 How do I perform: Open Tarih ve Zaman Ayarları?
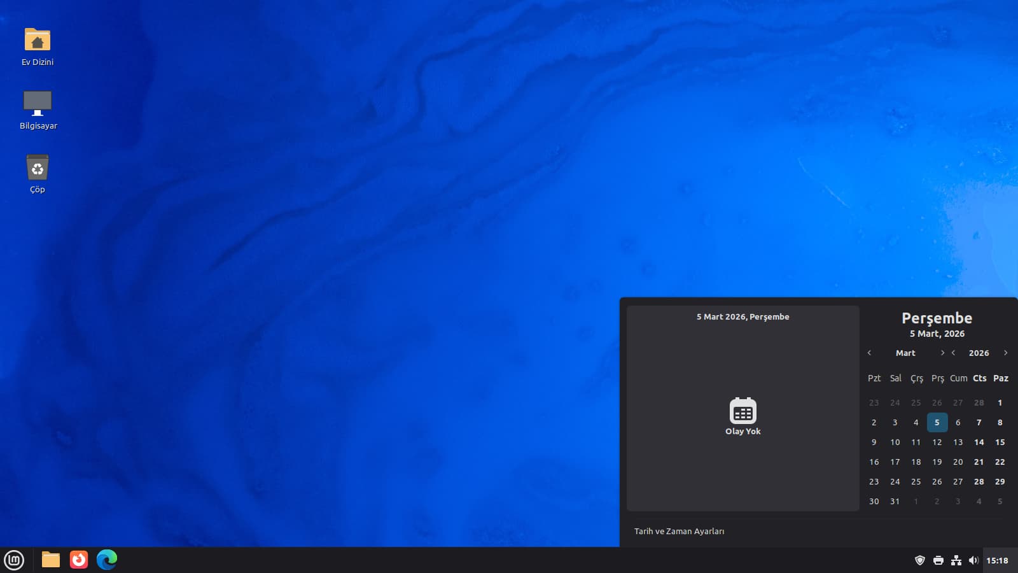pos(679,531)
